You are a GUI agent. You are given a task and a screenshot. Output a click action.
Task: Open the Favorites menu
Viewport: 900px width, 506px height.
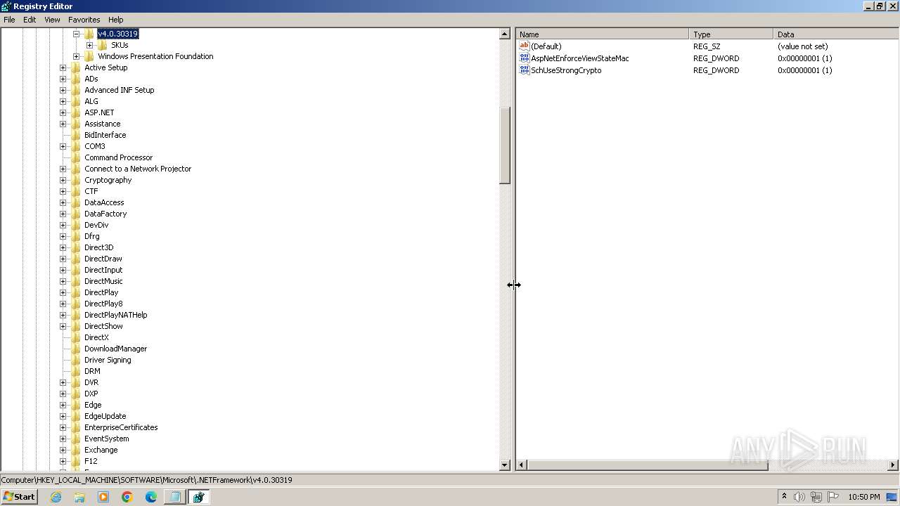click(x=84, y=20)
